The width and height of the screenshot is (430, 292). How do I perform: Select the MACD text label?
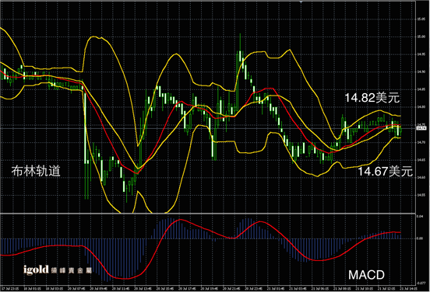pyautogui.click(x=366, y=275)
